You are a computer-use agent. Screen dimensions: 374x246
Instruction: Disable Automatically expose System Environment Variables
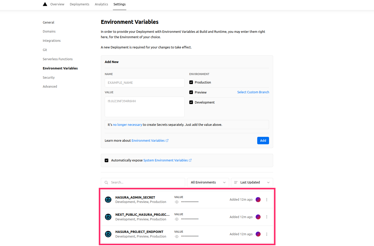[106, 160]
